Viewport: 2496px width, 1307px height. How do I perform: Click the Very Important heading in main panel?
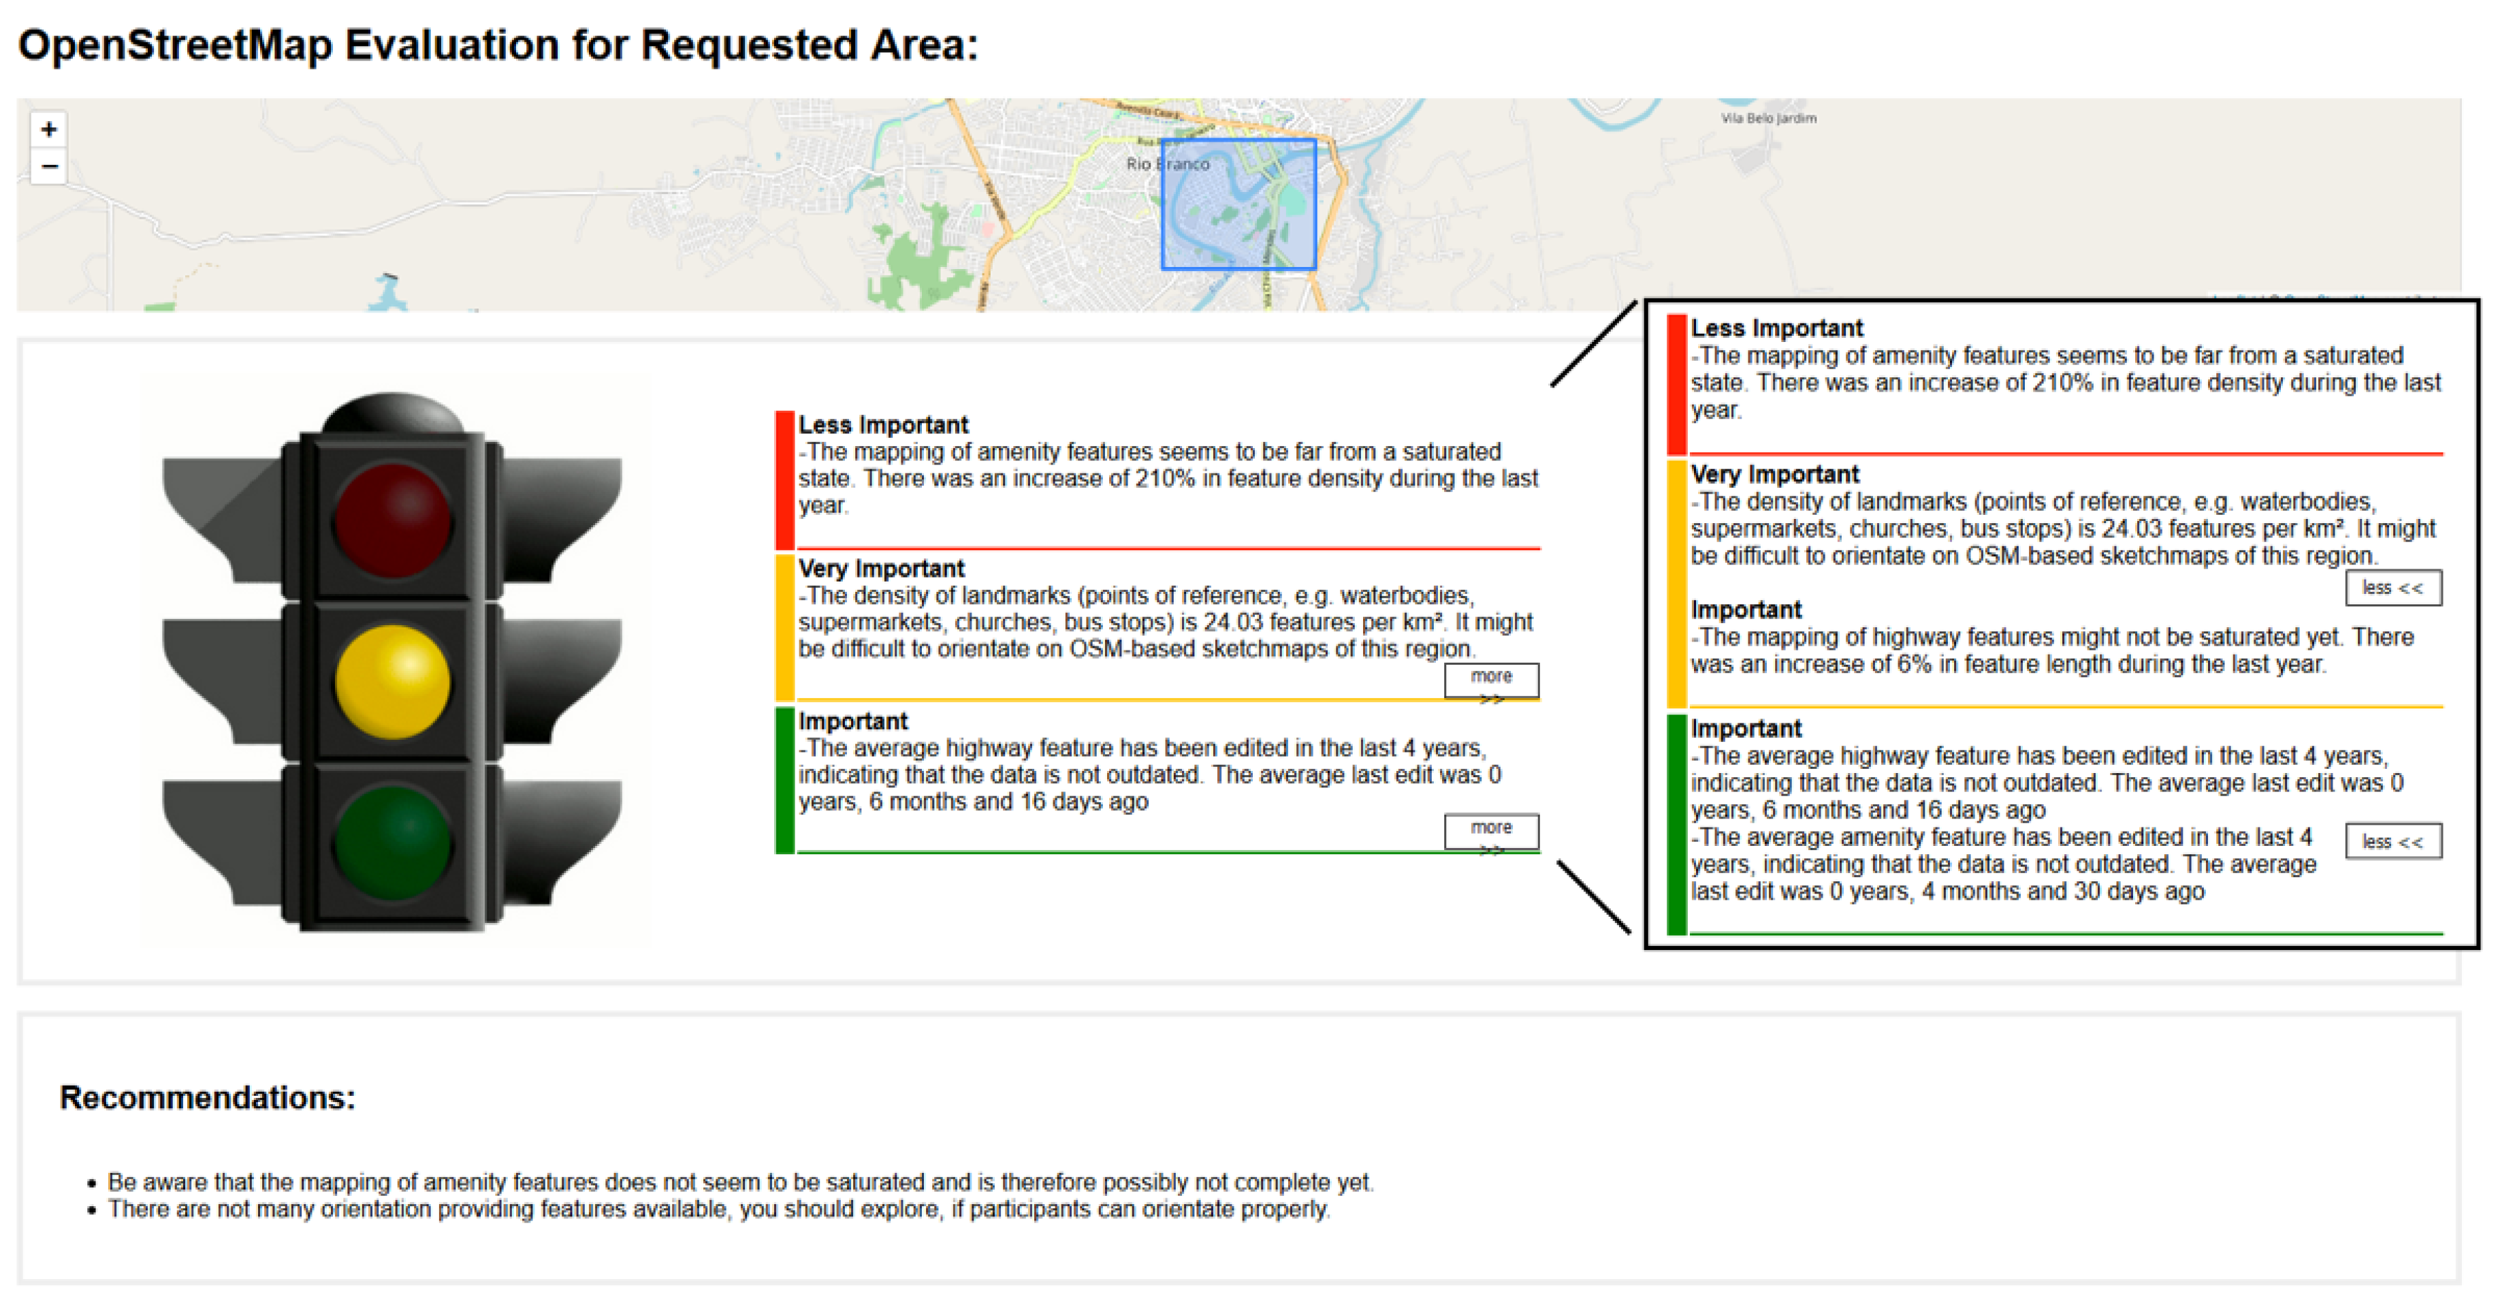(x=881, y=568)
